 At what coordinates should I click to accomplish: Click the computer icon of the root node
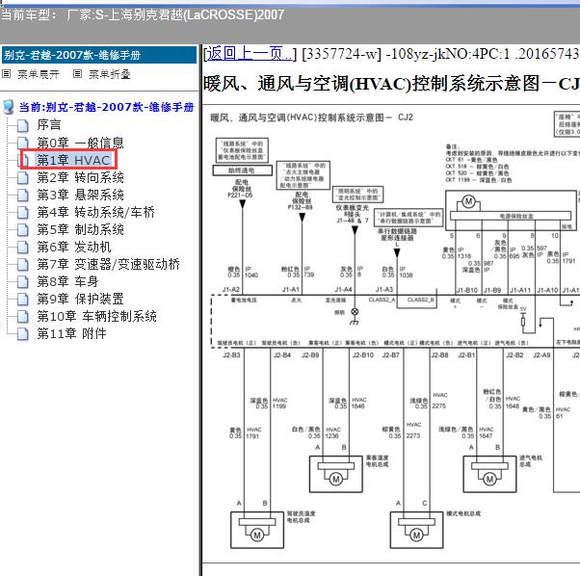[8, 107]
